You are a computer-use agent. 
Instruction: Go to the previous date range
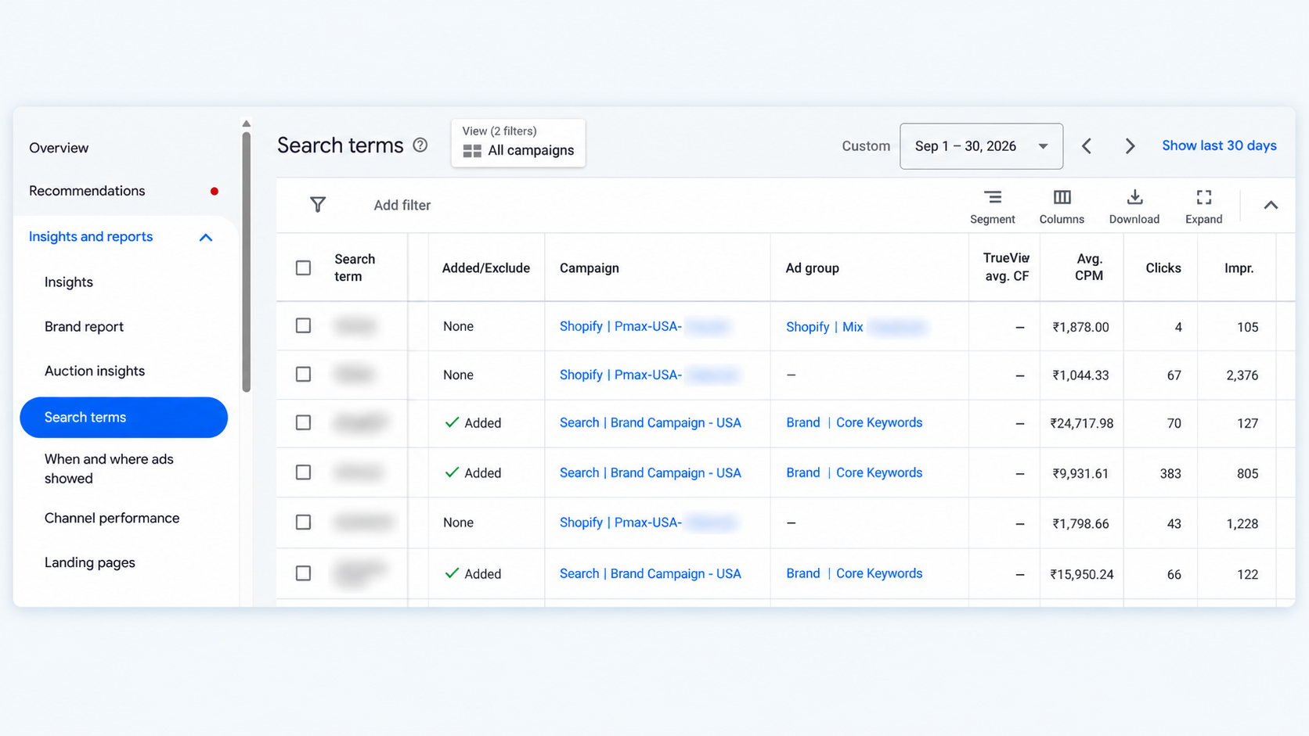click(x=1087, y=146)
